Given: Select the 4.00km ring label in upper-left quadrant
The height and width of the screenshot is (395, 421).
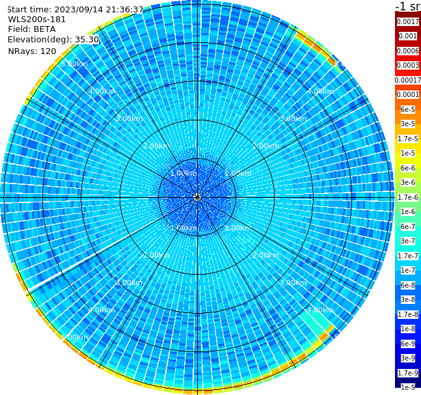Looking at the screenshot, I should coord(102,91).
